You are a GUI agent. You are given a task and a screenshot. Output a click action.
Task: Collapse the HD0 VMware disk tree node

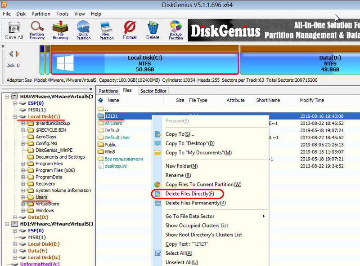[x=7, y=97]
